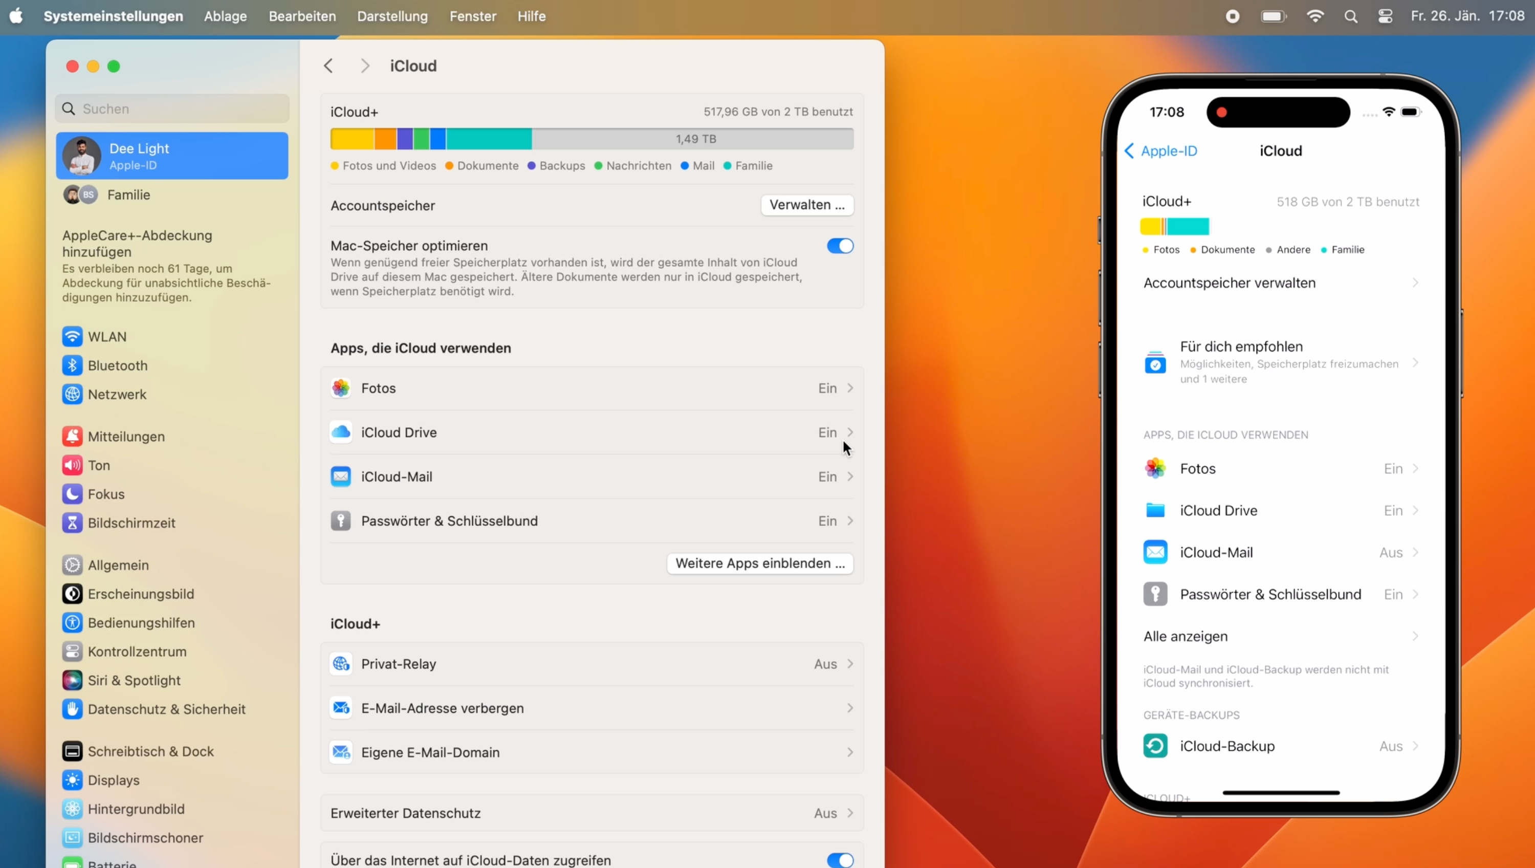1535x868 pixels.
Task: Expand Alle anzeigen apps list
Action: coord(1279,636)
